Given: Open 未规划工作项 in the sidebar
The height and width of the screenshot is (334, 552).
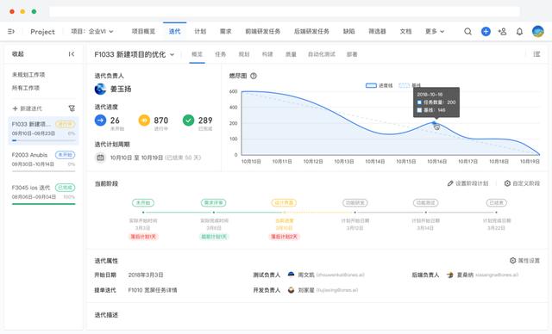Looking at the screenshot, I should pos(28,75).
